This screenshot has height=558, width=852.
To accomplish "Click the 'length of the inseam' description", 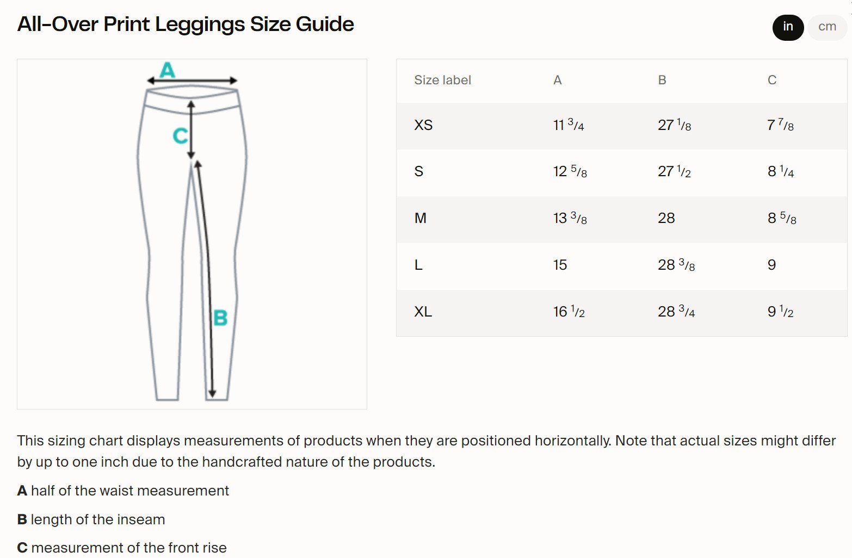I will click(97, 519).
